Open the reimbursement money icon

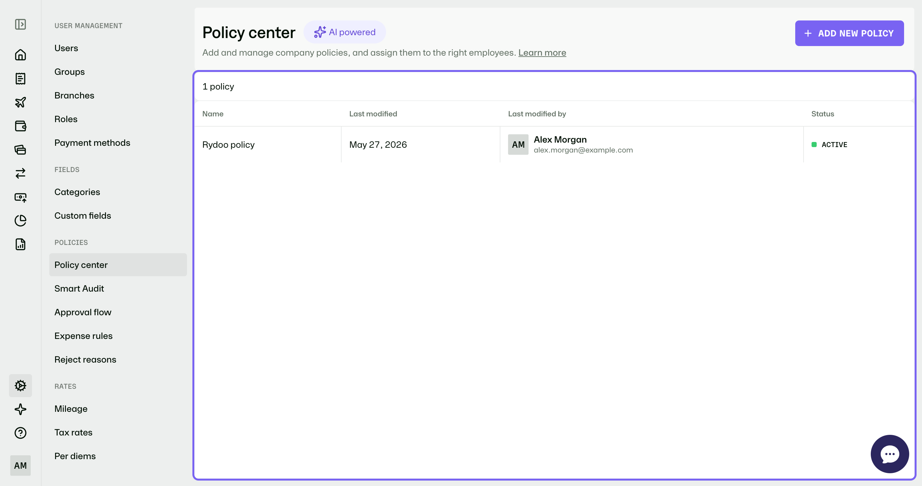20,197
